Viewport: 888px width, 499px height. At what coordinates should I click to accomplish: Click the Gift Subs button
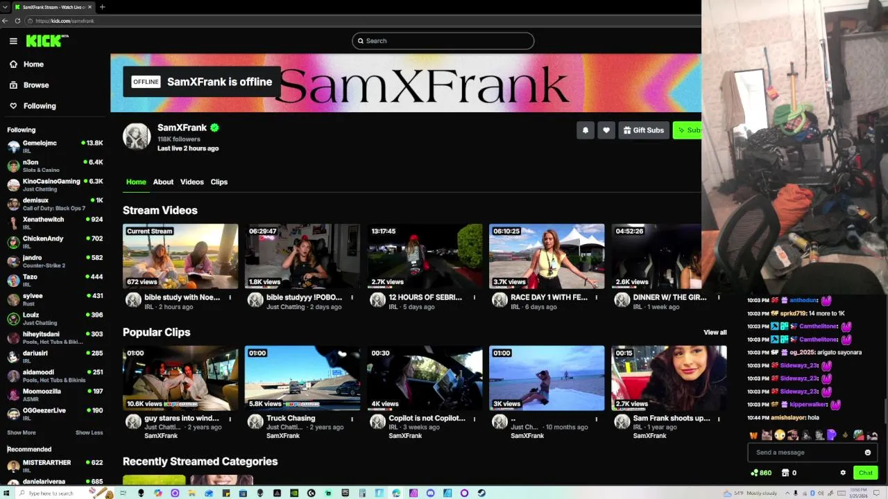[644, 130]
